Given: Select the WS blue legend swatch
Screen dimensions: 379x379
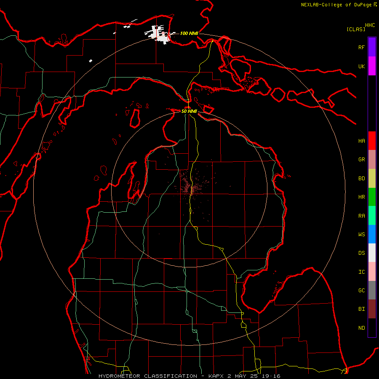Looking at the screenshot, I should (372, 234).
